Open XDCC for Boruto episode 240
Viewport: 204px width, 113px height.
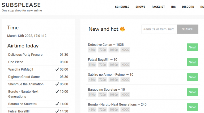[125, 110]
